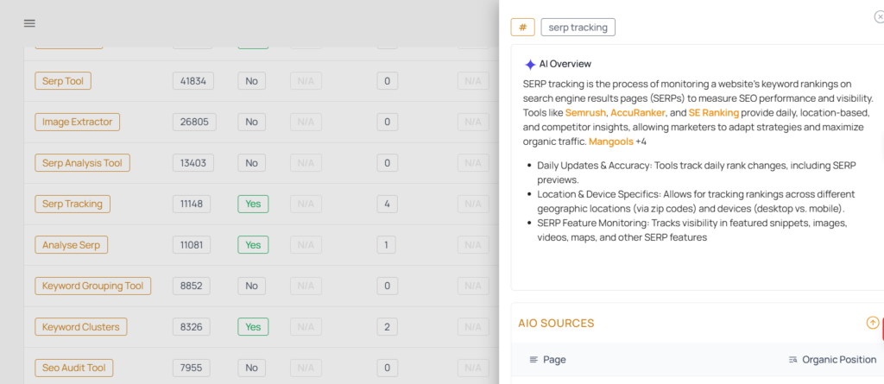Open the Mangools link

pos(611,142)
